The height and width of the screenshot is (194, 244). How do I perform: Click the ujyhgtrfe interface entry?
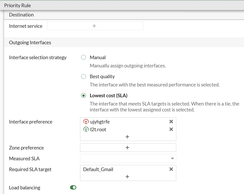(100, 122)
